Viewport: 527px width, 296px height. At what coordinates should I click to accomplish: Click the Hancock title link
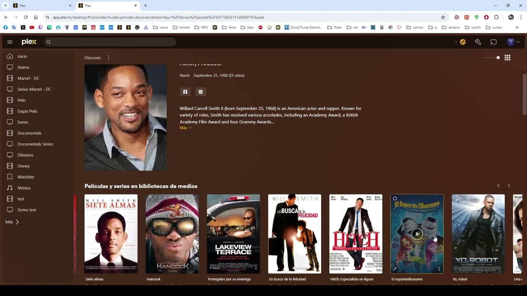[154, 279]
